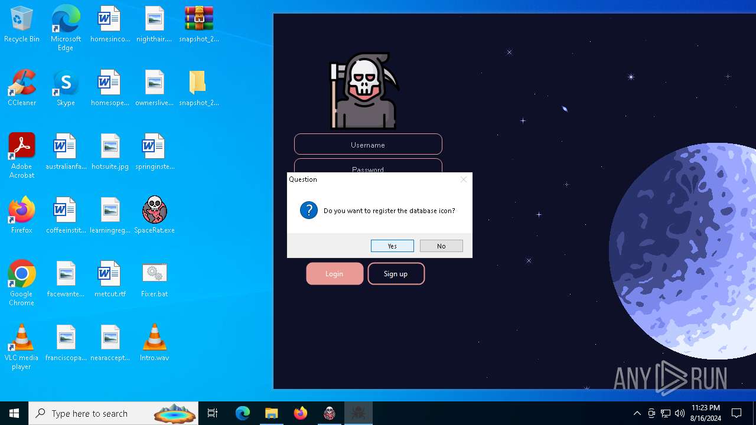Screen dimensions: 756x425
Task: Open the Recycle Bin icon
Action: pyautogui.click(x=22, y=25)
